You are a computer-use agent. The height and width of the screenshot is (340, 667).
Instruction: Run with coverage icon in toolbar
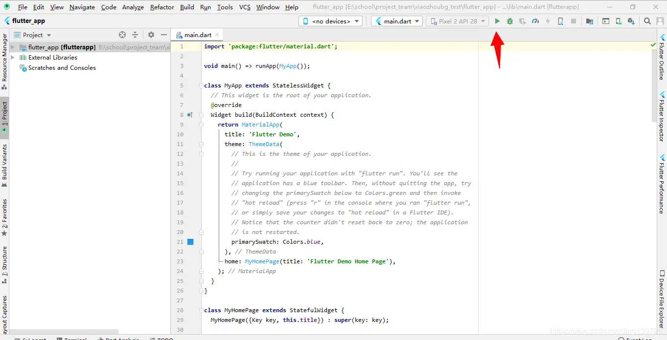coord(523,21)
